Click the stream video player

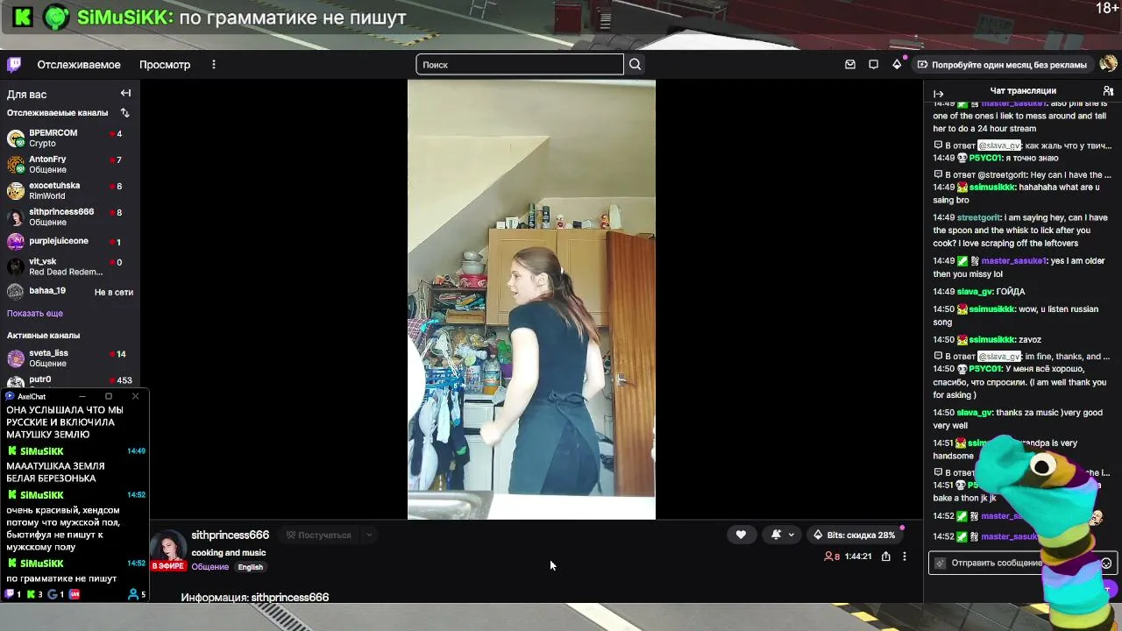pyautogui.click(x=531, y=300)
